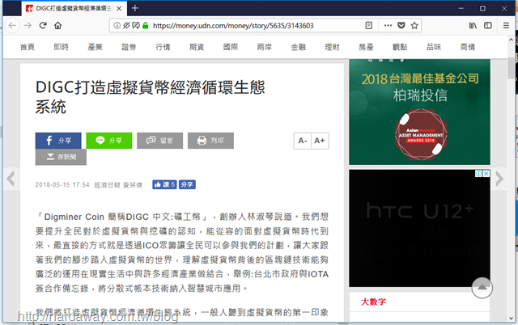
Task: Decrease font size with A-
Action: [x=303, y=141]
